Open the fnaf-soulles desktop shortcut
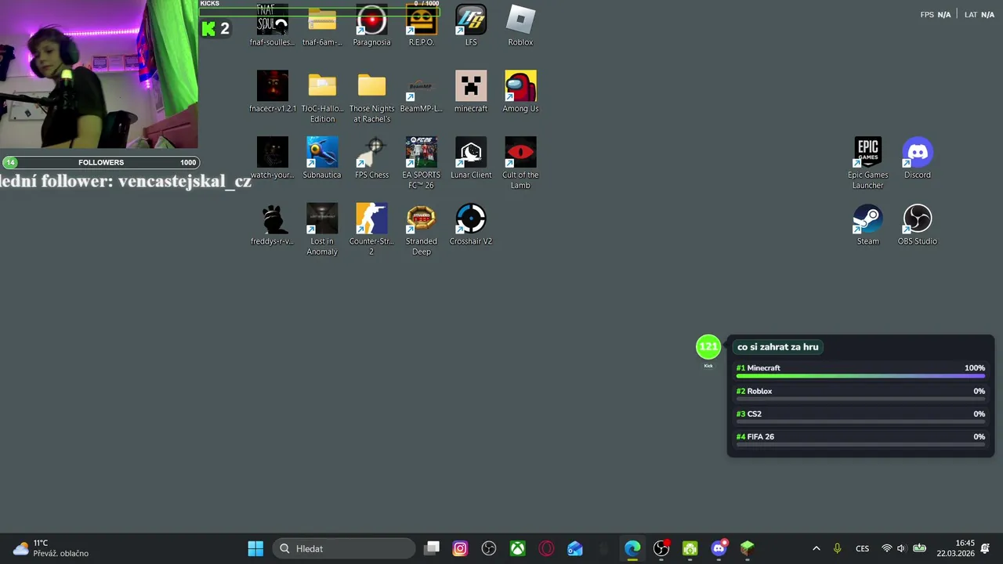 pos(273,24)
